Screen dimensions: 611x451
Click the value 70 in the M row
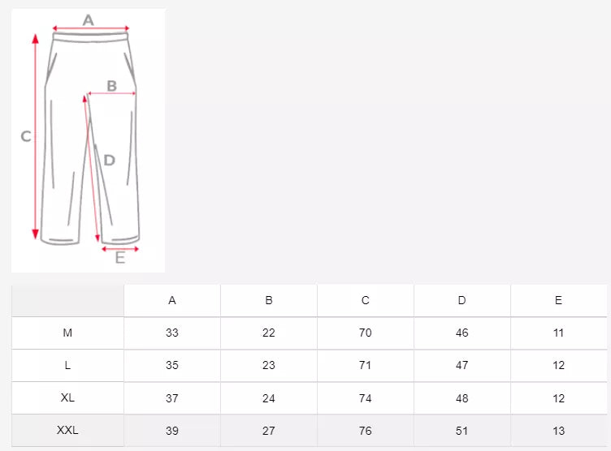[366, 333]
